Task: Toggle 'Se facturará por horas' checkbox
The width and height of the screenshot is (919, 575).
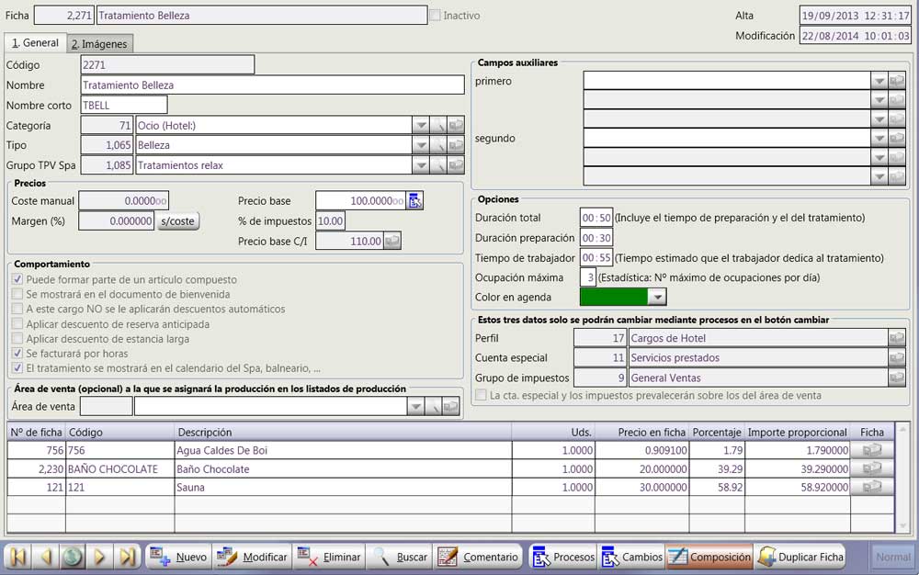Action: (x=17, y=353)
